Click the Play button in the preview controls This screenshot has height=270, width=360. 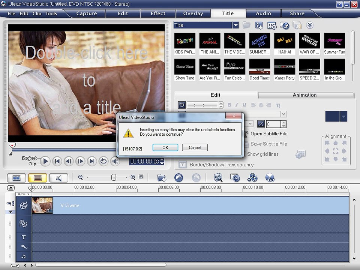coord(45,161)
